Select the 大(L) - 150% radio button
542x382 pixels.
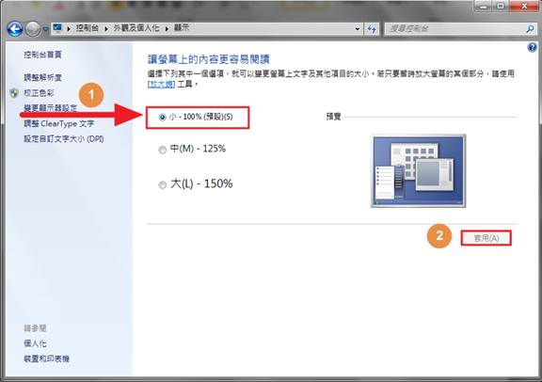162,185
